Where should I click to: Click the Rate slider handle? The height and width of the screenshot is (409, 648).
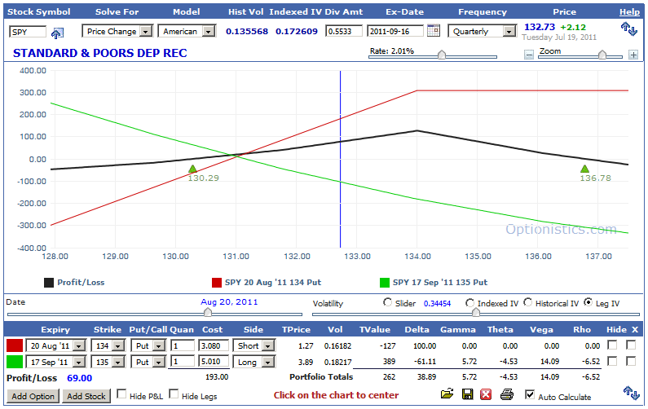pyautogui.click(x=442, y=55)
